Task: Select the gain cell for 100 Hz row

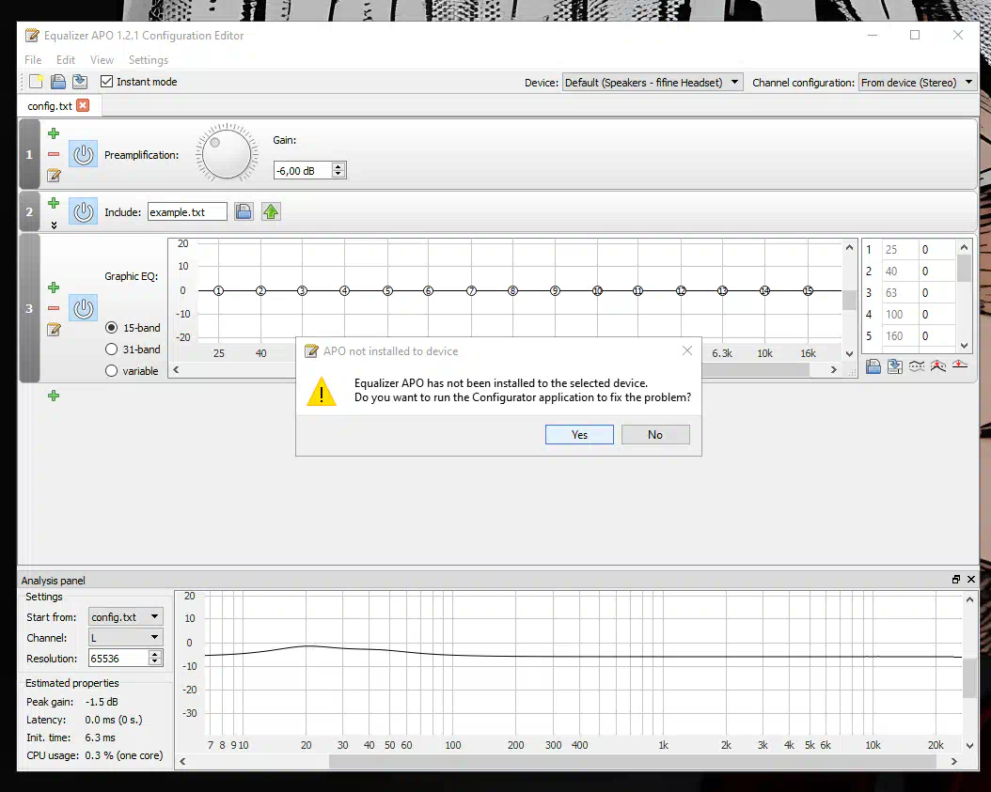Action: pos(936,314)
